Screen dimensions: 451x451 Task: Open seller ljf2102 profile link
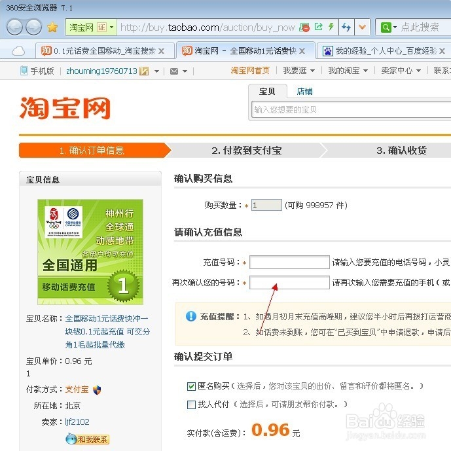coord(77,422)
